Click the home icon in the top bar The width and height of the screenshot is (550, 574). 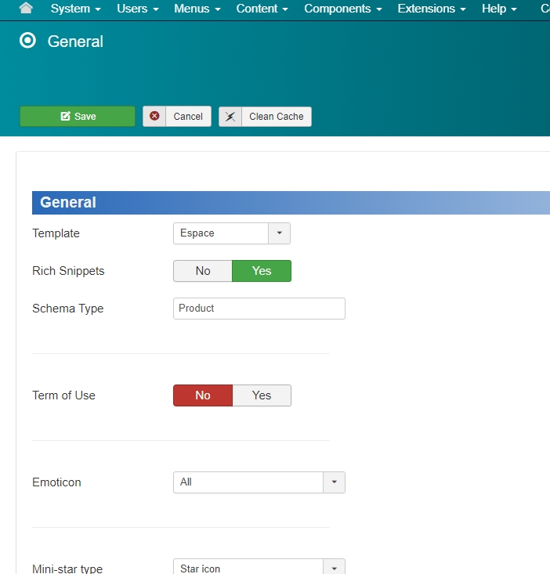[26, 9]
